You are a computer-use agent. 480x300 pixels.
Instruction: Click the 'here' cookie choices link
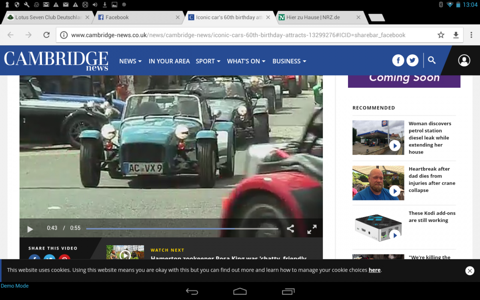point(374,270)
